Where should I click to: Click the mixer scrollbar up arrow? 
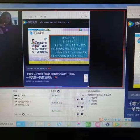point(86,96)
